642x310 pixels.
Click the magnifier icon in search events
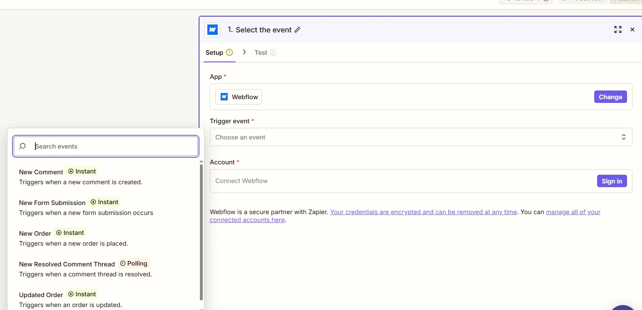pos(23,146)
